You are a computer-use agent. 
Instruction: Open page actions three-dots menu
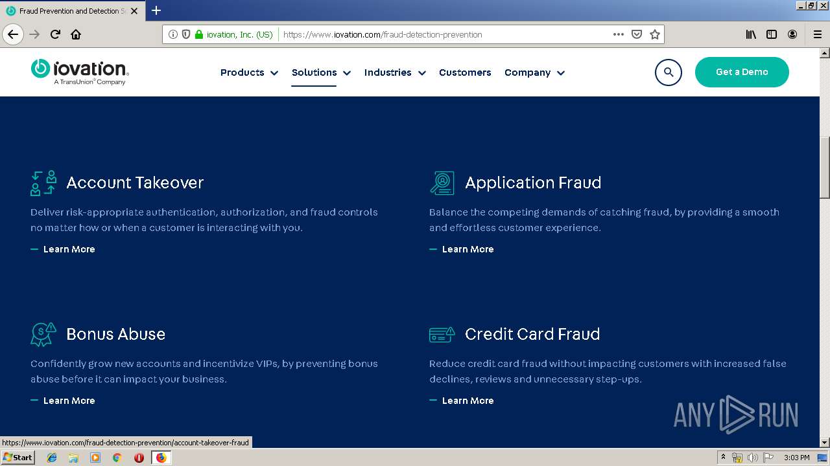pyautogui.click(x=619, y=34)
